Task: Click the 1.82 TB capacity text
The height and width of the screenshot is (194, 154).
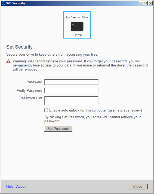Action: click(x=77, y=36)
